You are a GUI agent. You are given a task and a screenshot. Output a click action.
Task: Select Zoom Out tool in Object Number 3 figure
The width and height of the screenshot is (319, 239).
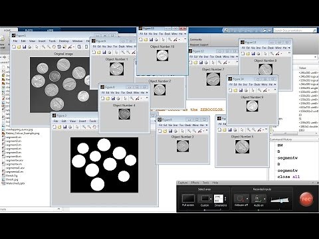pos(194,131)
